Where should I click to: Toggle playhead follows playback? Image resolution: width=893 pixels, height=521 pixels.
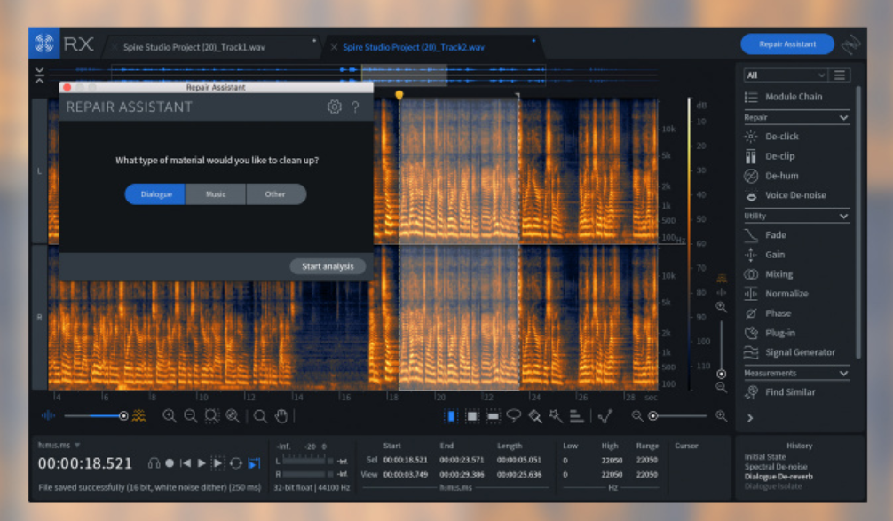(x=254, y=463)
